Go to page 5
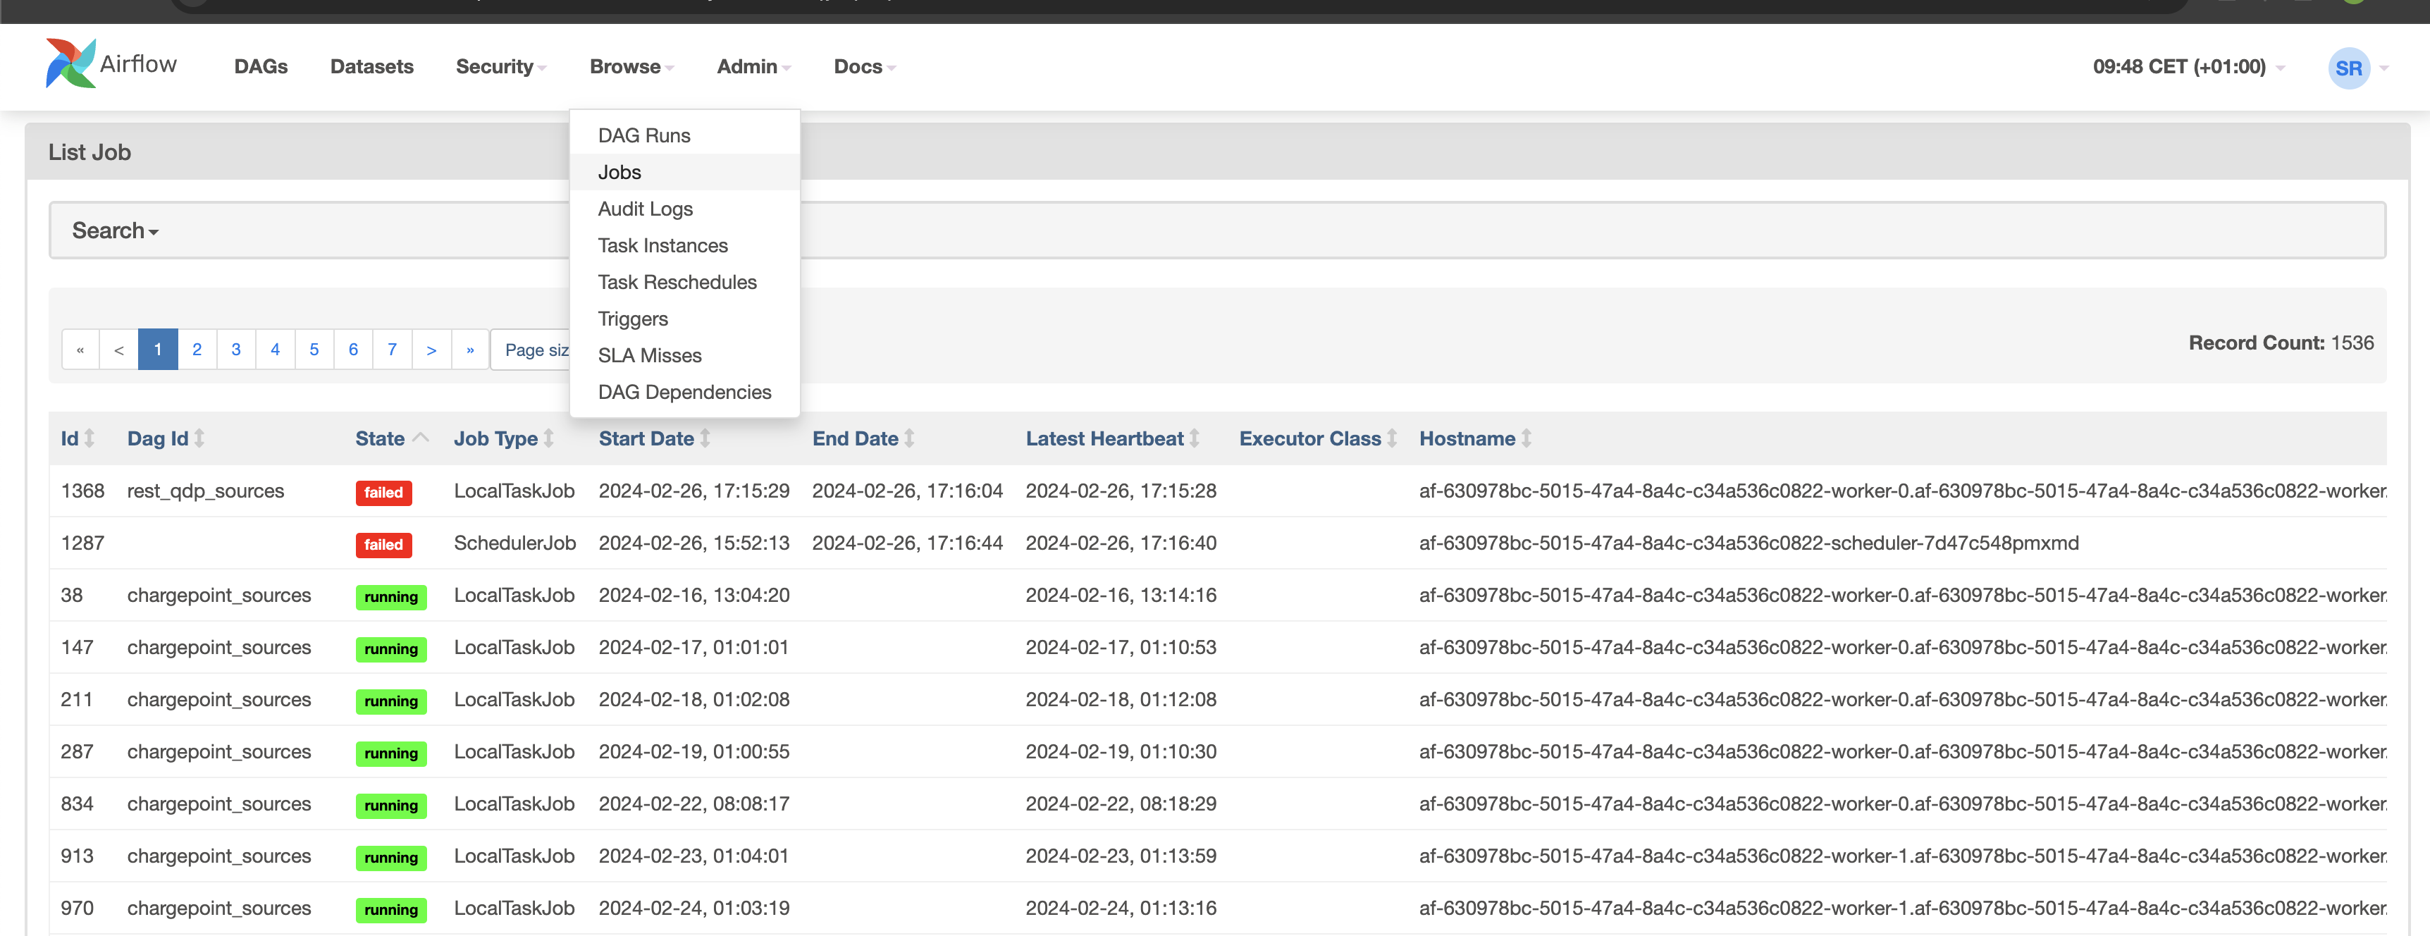 (x=314, y=350)
